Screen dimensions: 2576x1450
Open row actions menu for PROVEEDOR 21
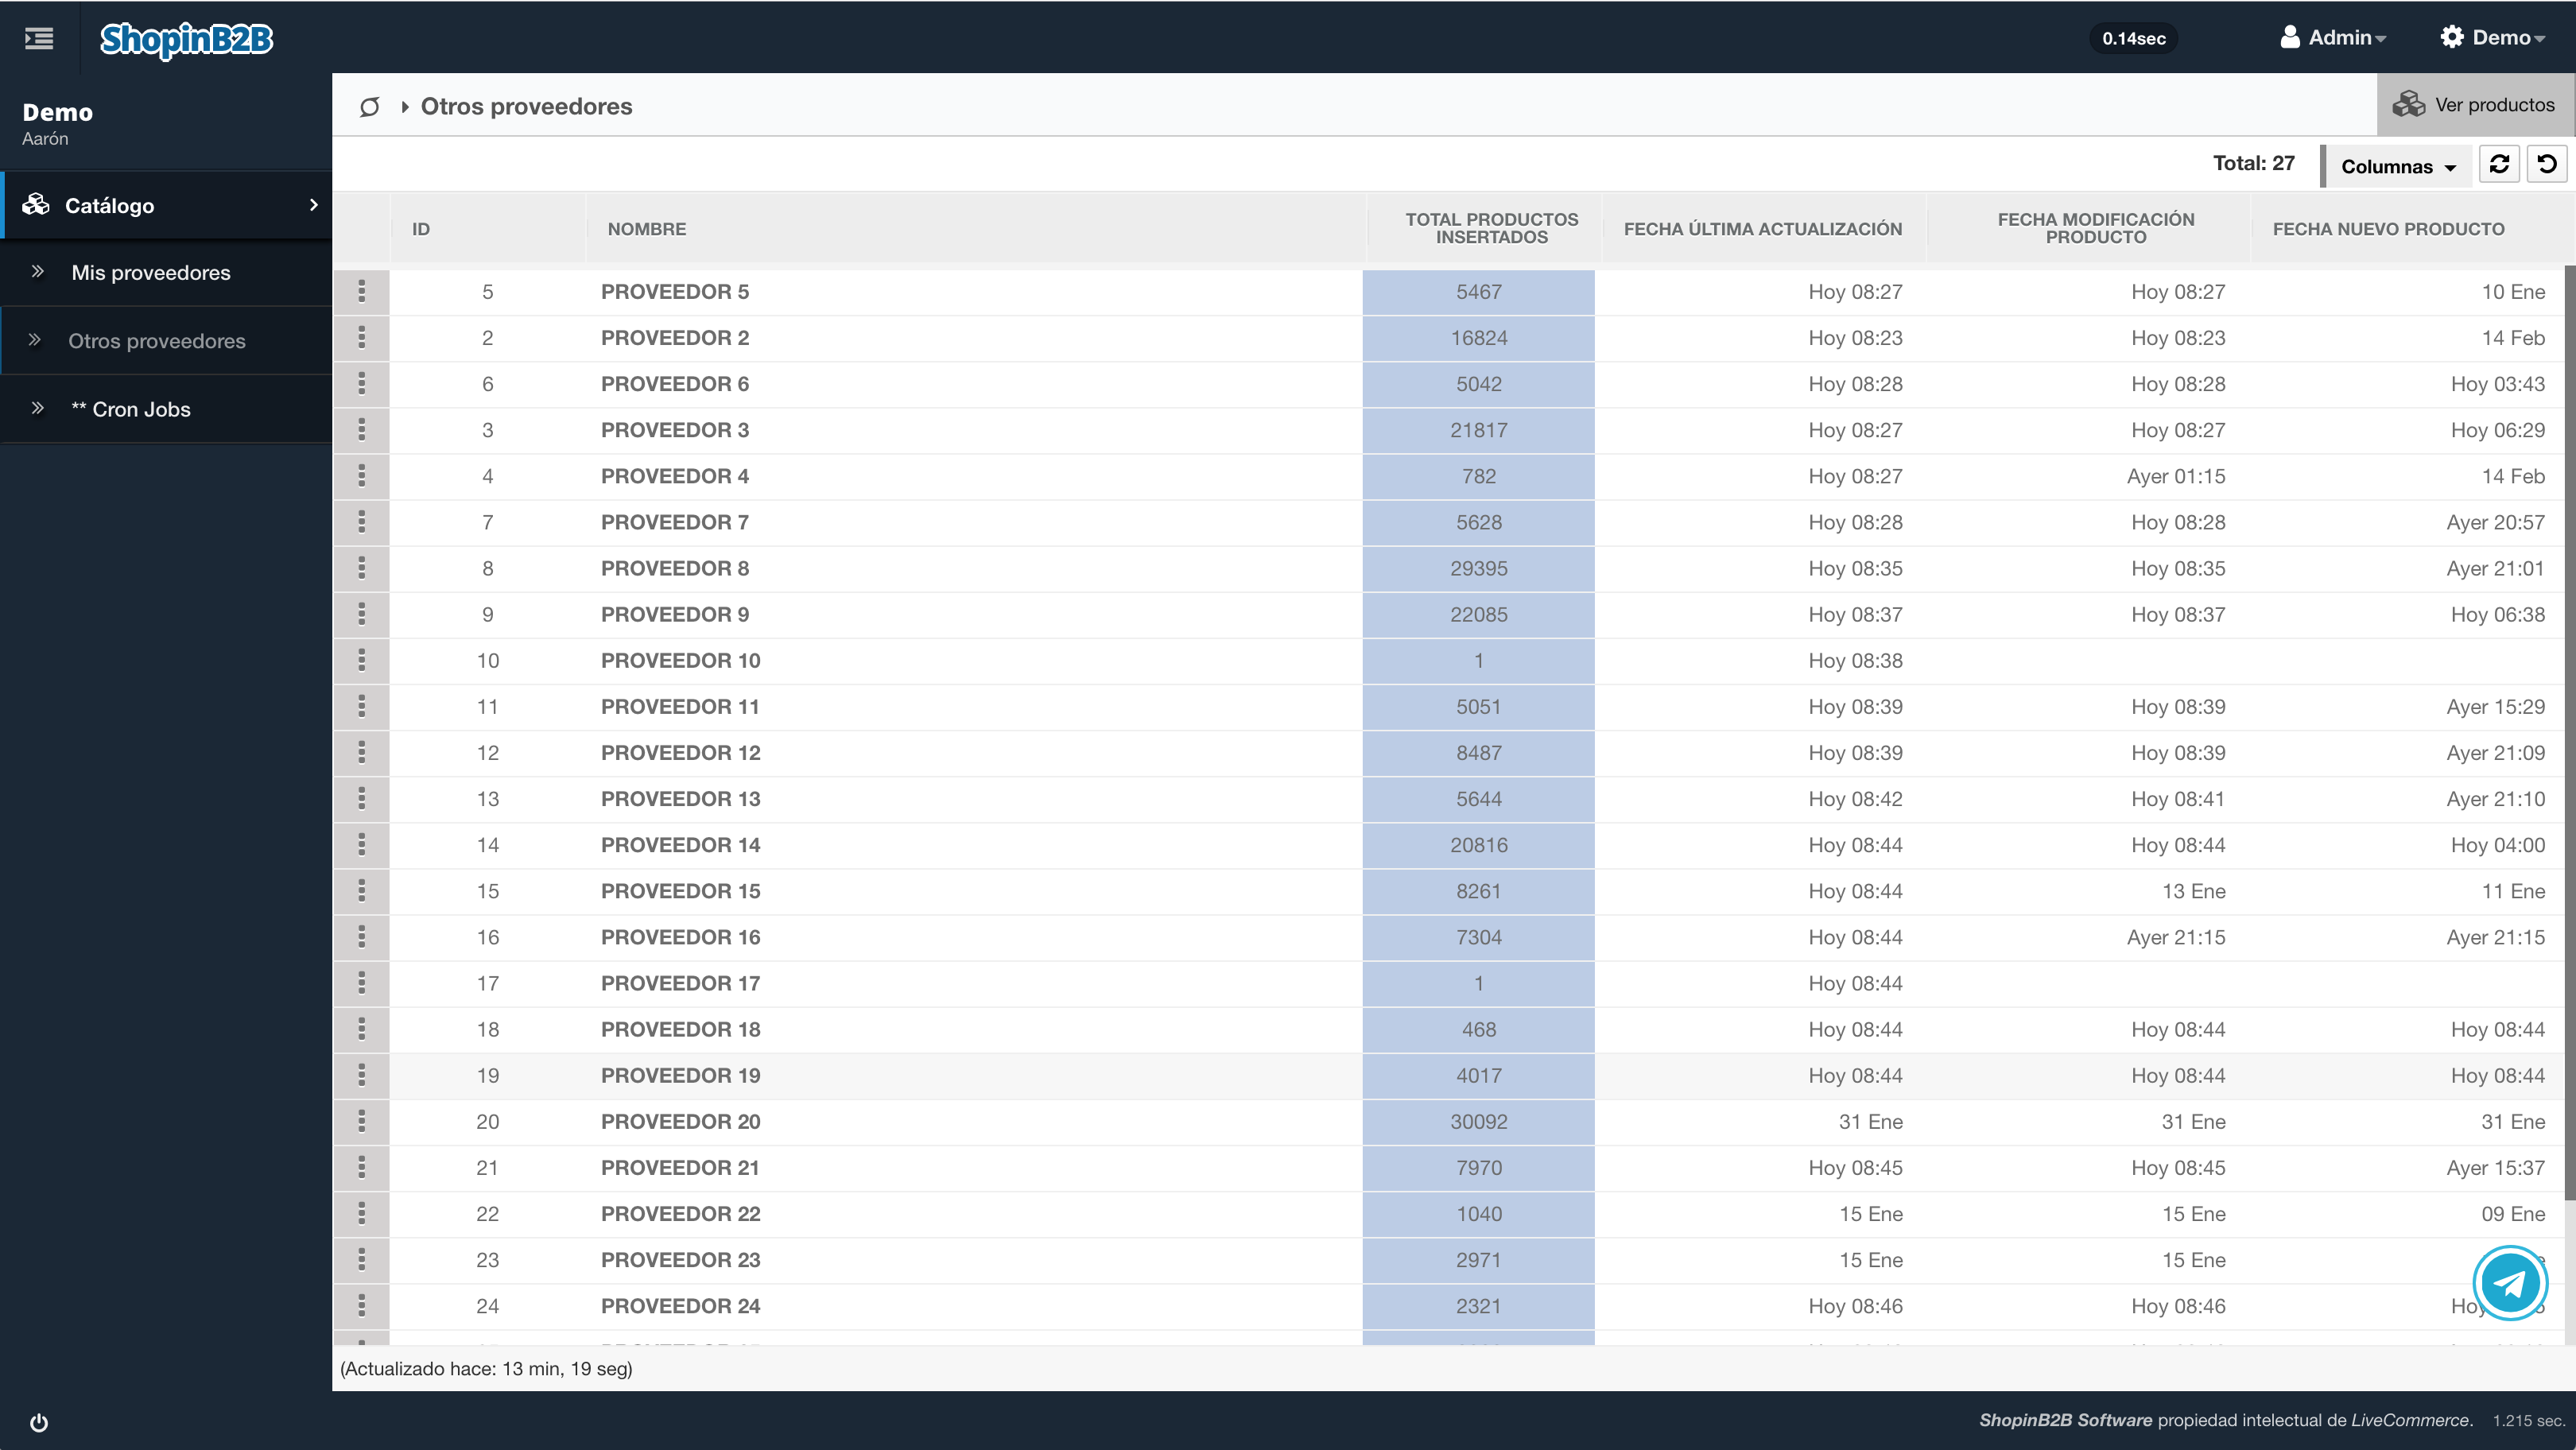point(362,1167)
